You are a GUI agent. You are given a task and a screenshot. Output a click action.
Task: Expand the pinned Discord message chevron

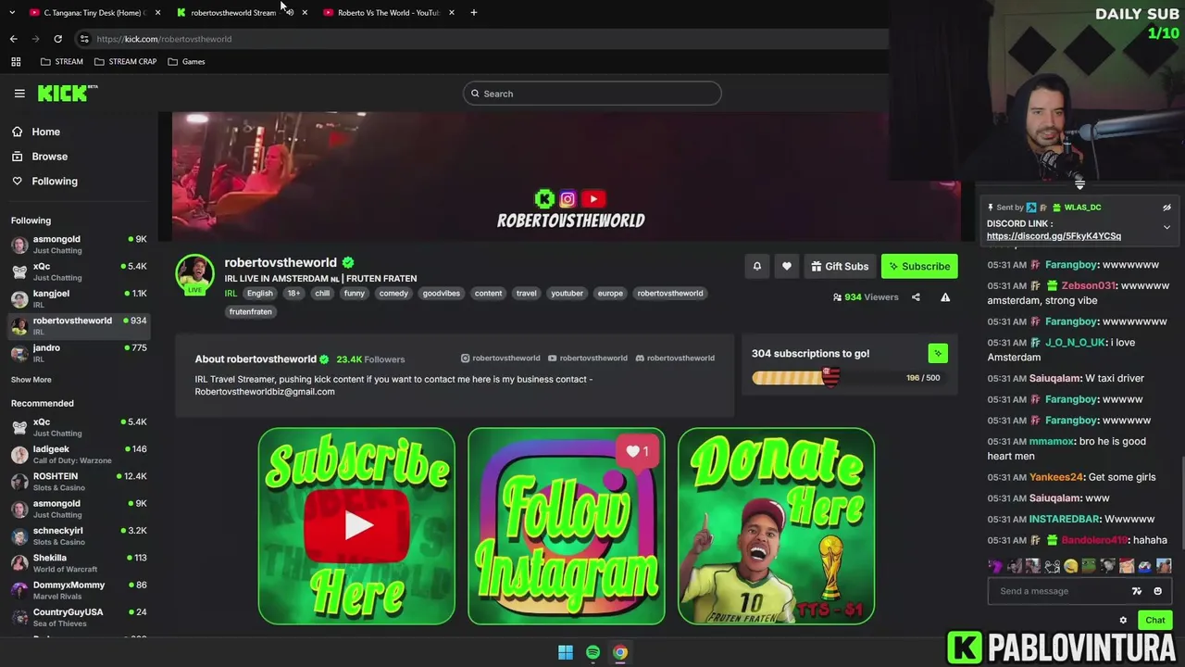[x=1166, y=227]
